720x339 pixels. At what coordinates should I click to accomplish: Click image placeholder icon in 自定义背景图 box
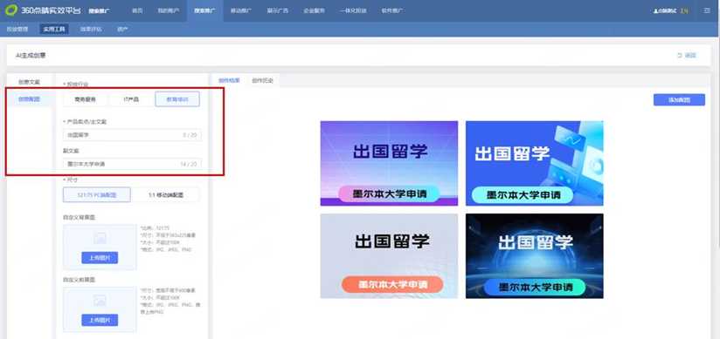(x=100, y=238)
